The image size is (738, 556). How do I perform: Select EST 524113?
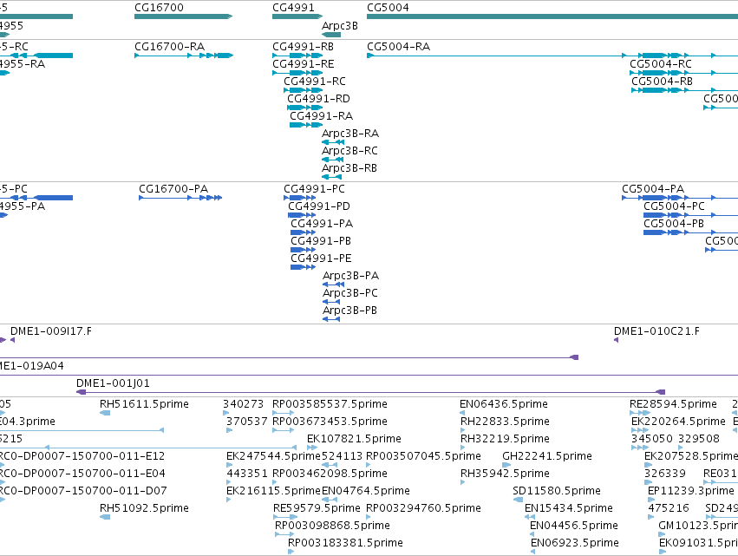point(330,465)
